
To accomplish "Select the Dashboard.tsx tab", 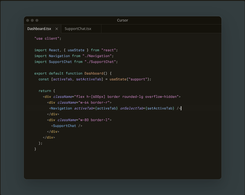I will [x=39, y=29].
